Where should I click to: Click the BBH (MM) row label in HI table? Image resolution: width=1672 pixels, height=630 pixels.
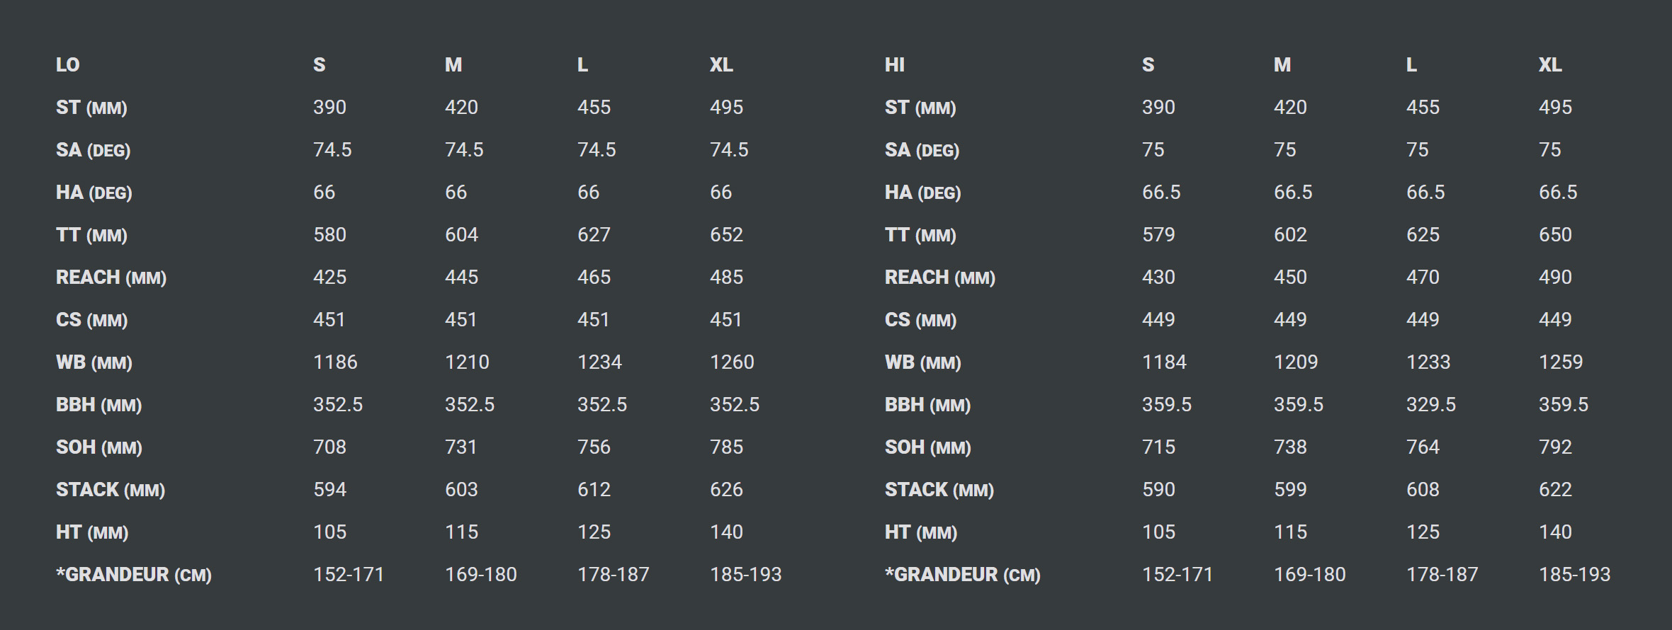(x=927, y=405)
